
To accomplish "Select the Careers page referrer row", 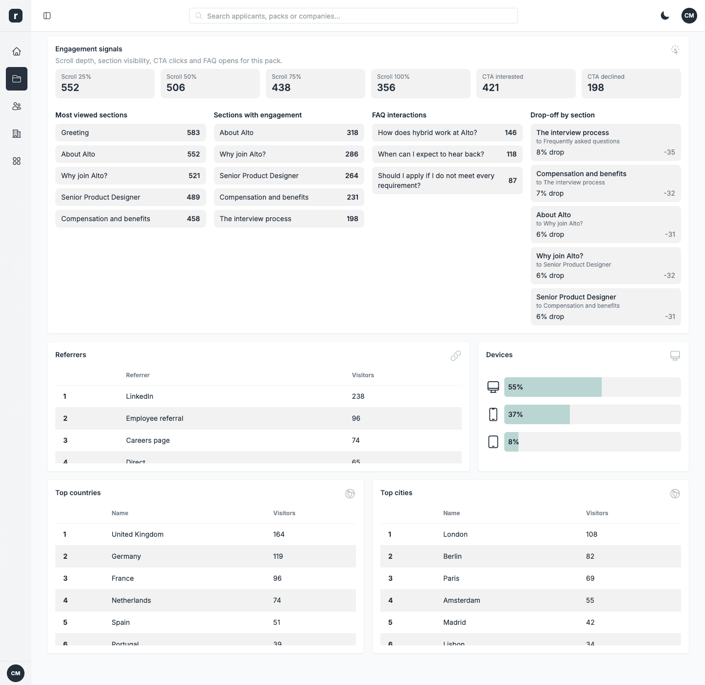I will [x=258, y=440].
